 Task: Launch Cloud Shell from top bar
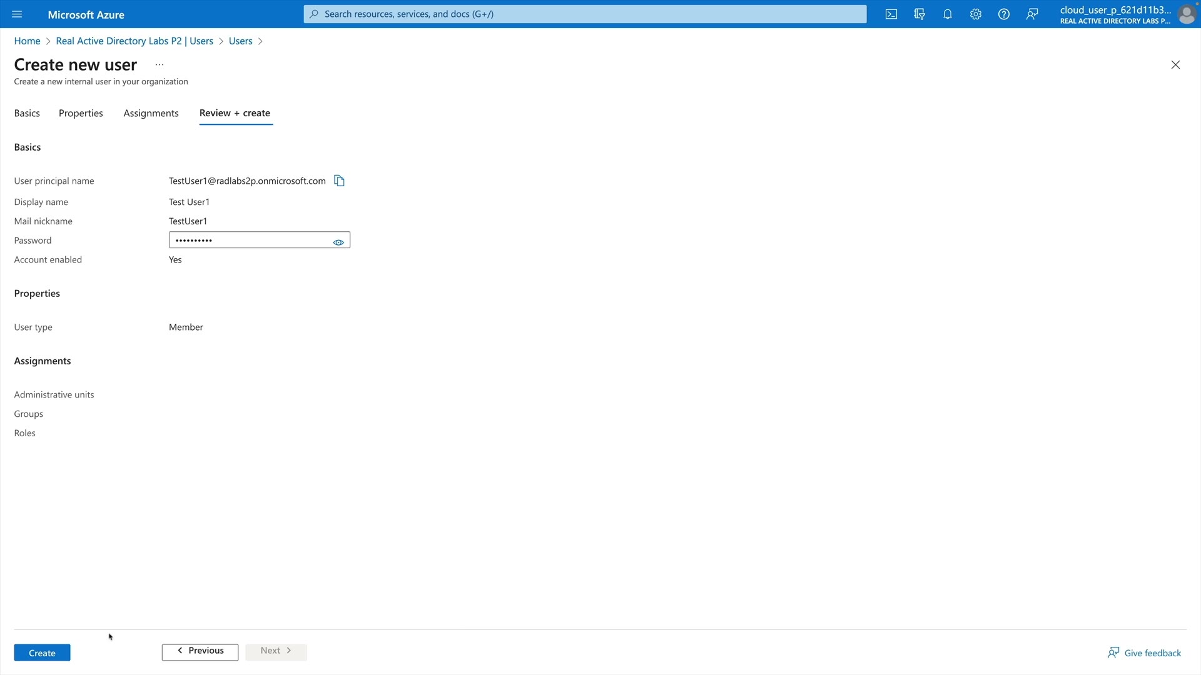point(891,14)
